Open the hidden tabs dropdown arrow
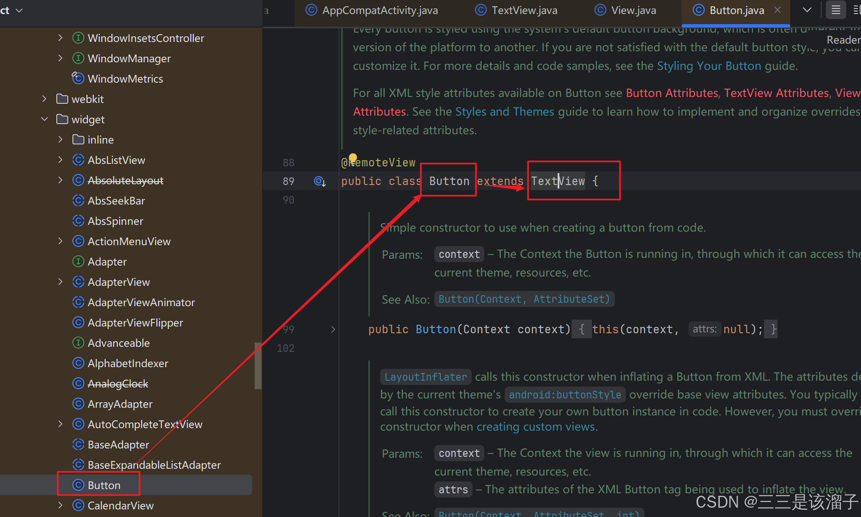The height and width of the screenshot is (517, 861). 807,10
